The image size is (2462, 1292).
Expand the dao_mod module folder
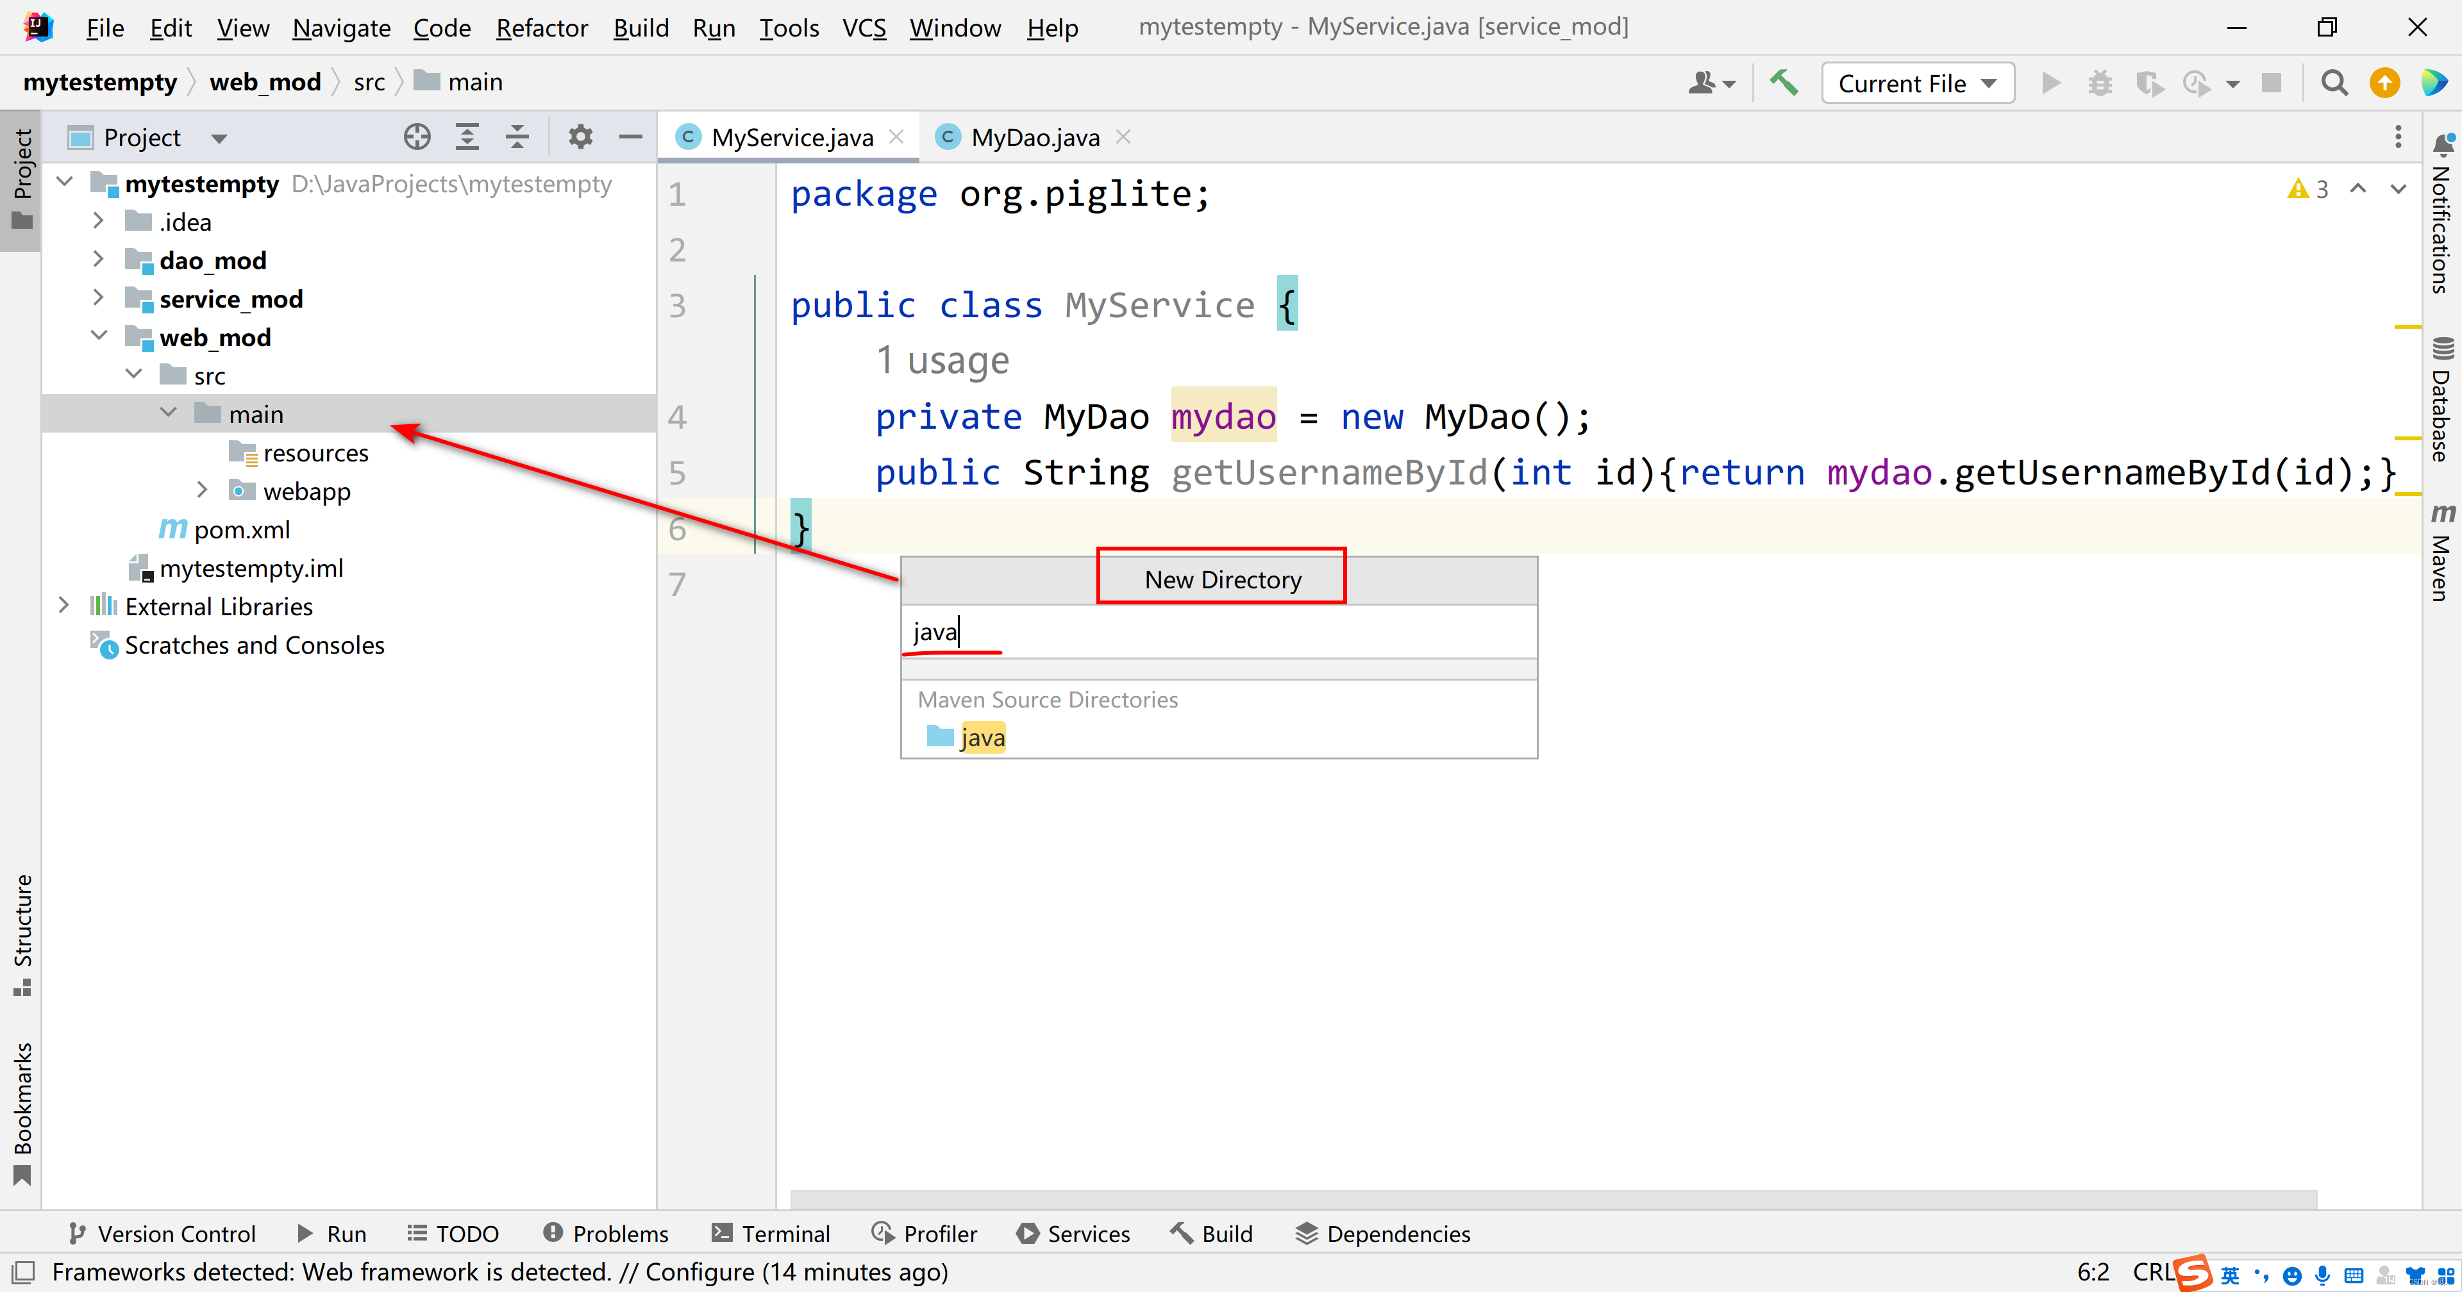point(97,260)
